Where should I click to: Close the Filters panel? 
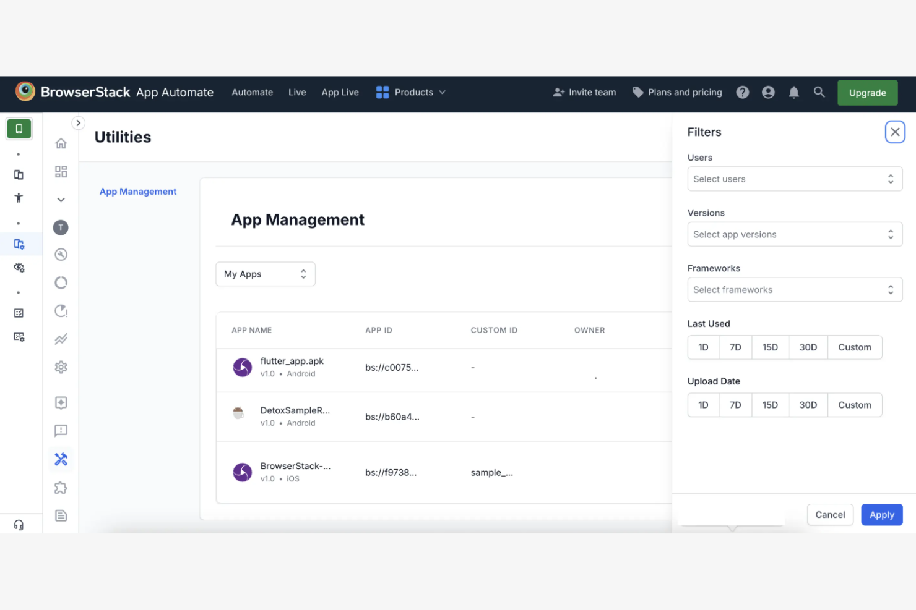(x=895, y=132)
